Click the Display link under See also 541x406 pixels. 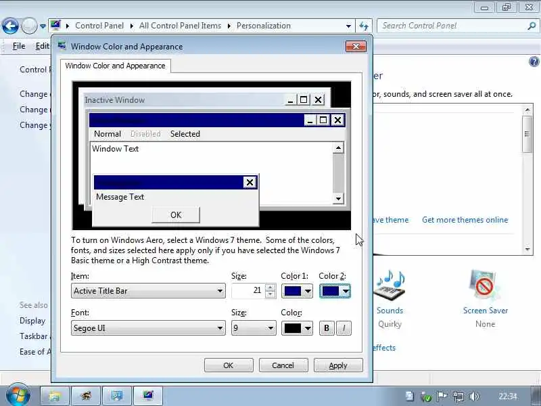pos(32,321)
